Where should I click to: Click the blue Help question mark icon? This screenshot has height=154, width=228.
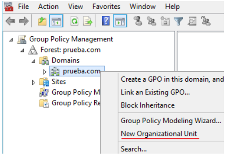106,21
